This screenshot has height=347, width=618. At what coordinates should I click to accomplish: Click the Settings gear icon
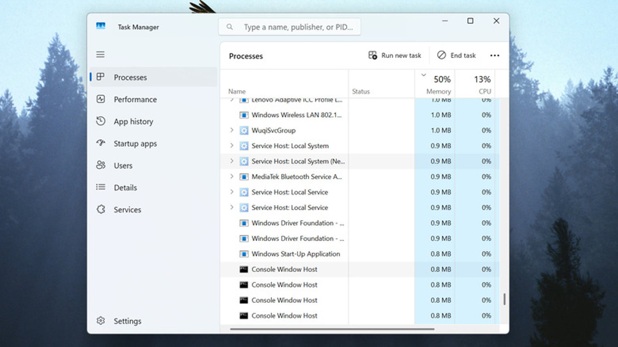(101, 321)
